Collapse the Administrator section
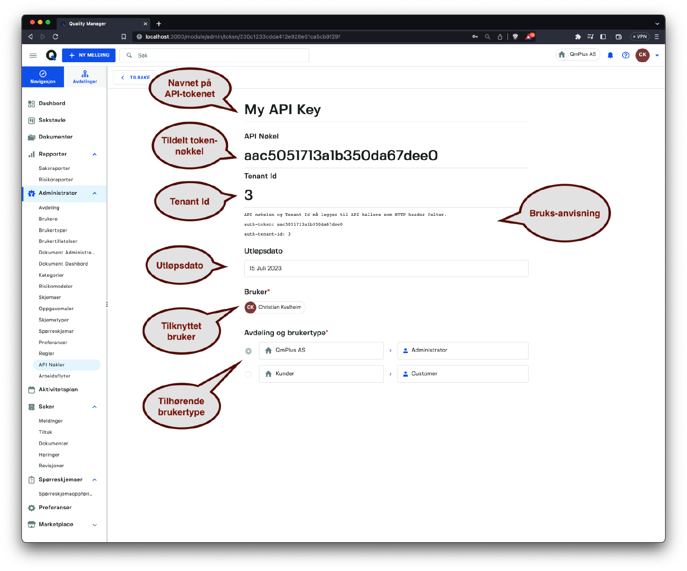This screenshot has height=571, width=687. coord(94,193)
